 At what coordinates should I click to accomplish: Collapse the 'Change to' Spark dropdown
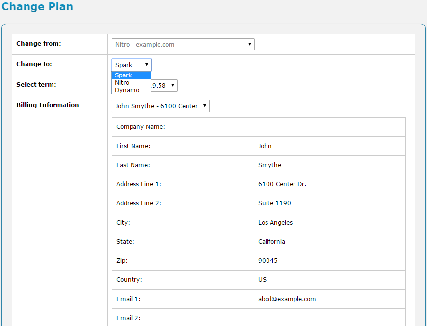point(132,65)
